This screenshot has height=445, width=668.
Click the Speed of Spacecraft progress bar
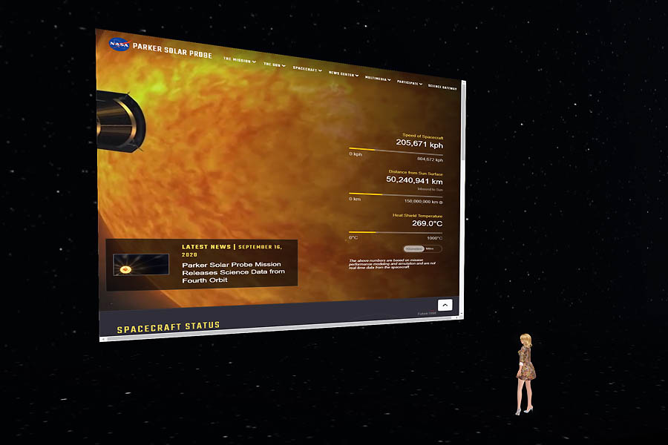click(x=396, y=151)
